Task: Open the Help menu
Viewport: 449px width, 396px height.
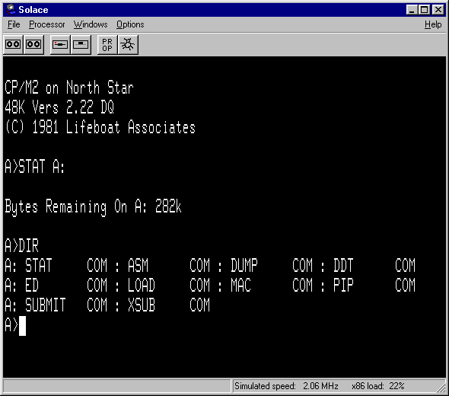Action: coord(433,24)
